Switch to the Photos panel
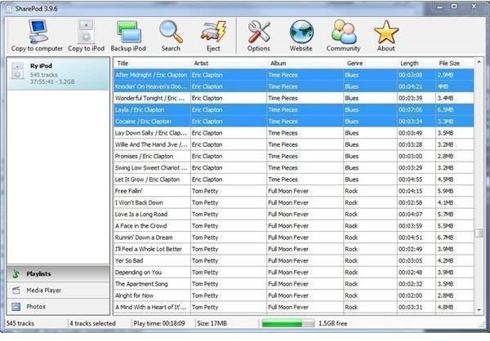The image size is (490, 341). 59,307
